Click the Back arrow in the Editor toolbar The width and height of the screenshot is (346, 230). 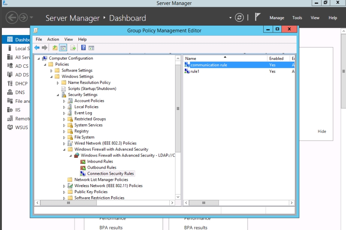point(37,47)
